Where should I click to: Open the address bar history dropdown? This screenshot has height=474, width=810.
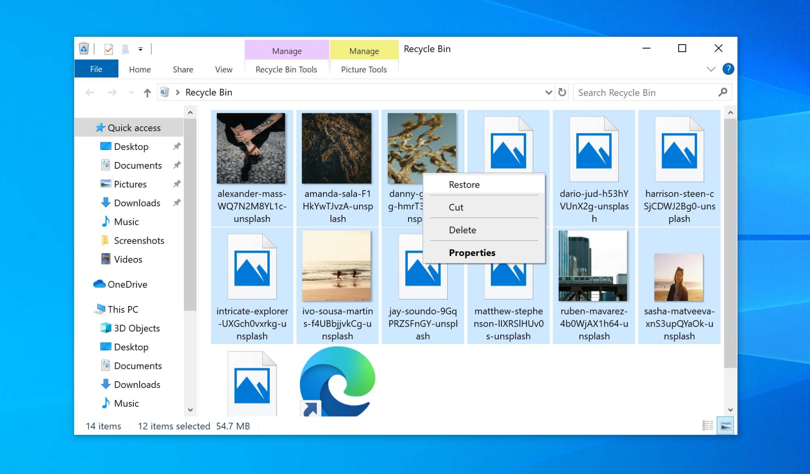pyautogui.click(x=548, y=92)
